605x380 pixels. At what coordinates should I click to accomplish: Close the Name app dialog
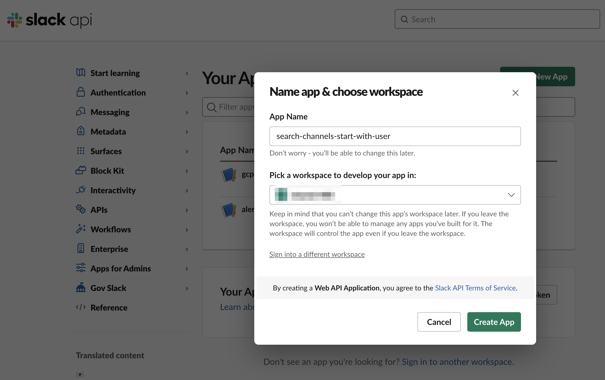coord(516,93)
